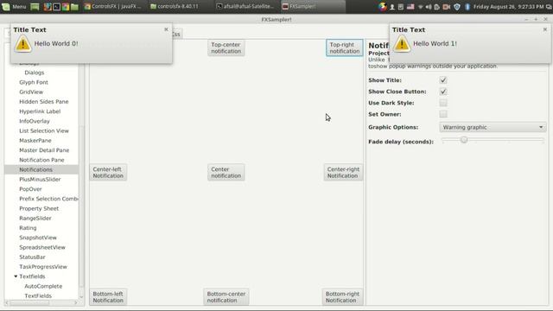Click the red camera recorder tray icon
Viewport: 553px width, 311px height.
[x=447, y=7]
